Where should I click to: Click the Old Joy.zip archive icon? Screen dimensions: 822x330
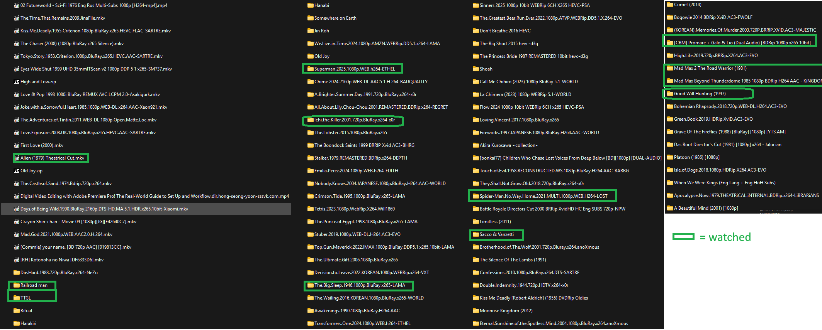coord(17,171)
